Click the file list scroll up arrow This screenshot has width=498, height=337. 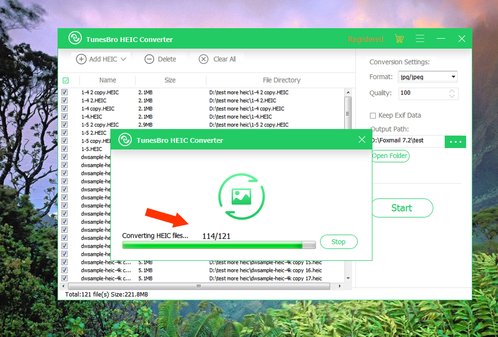[x=348, y=92]
